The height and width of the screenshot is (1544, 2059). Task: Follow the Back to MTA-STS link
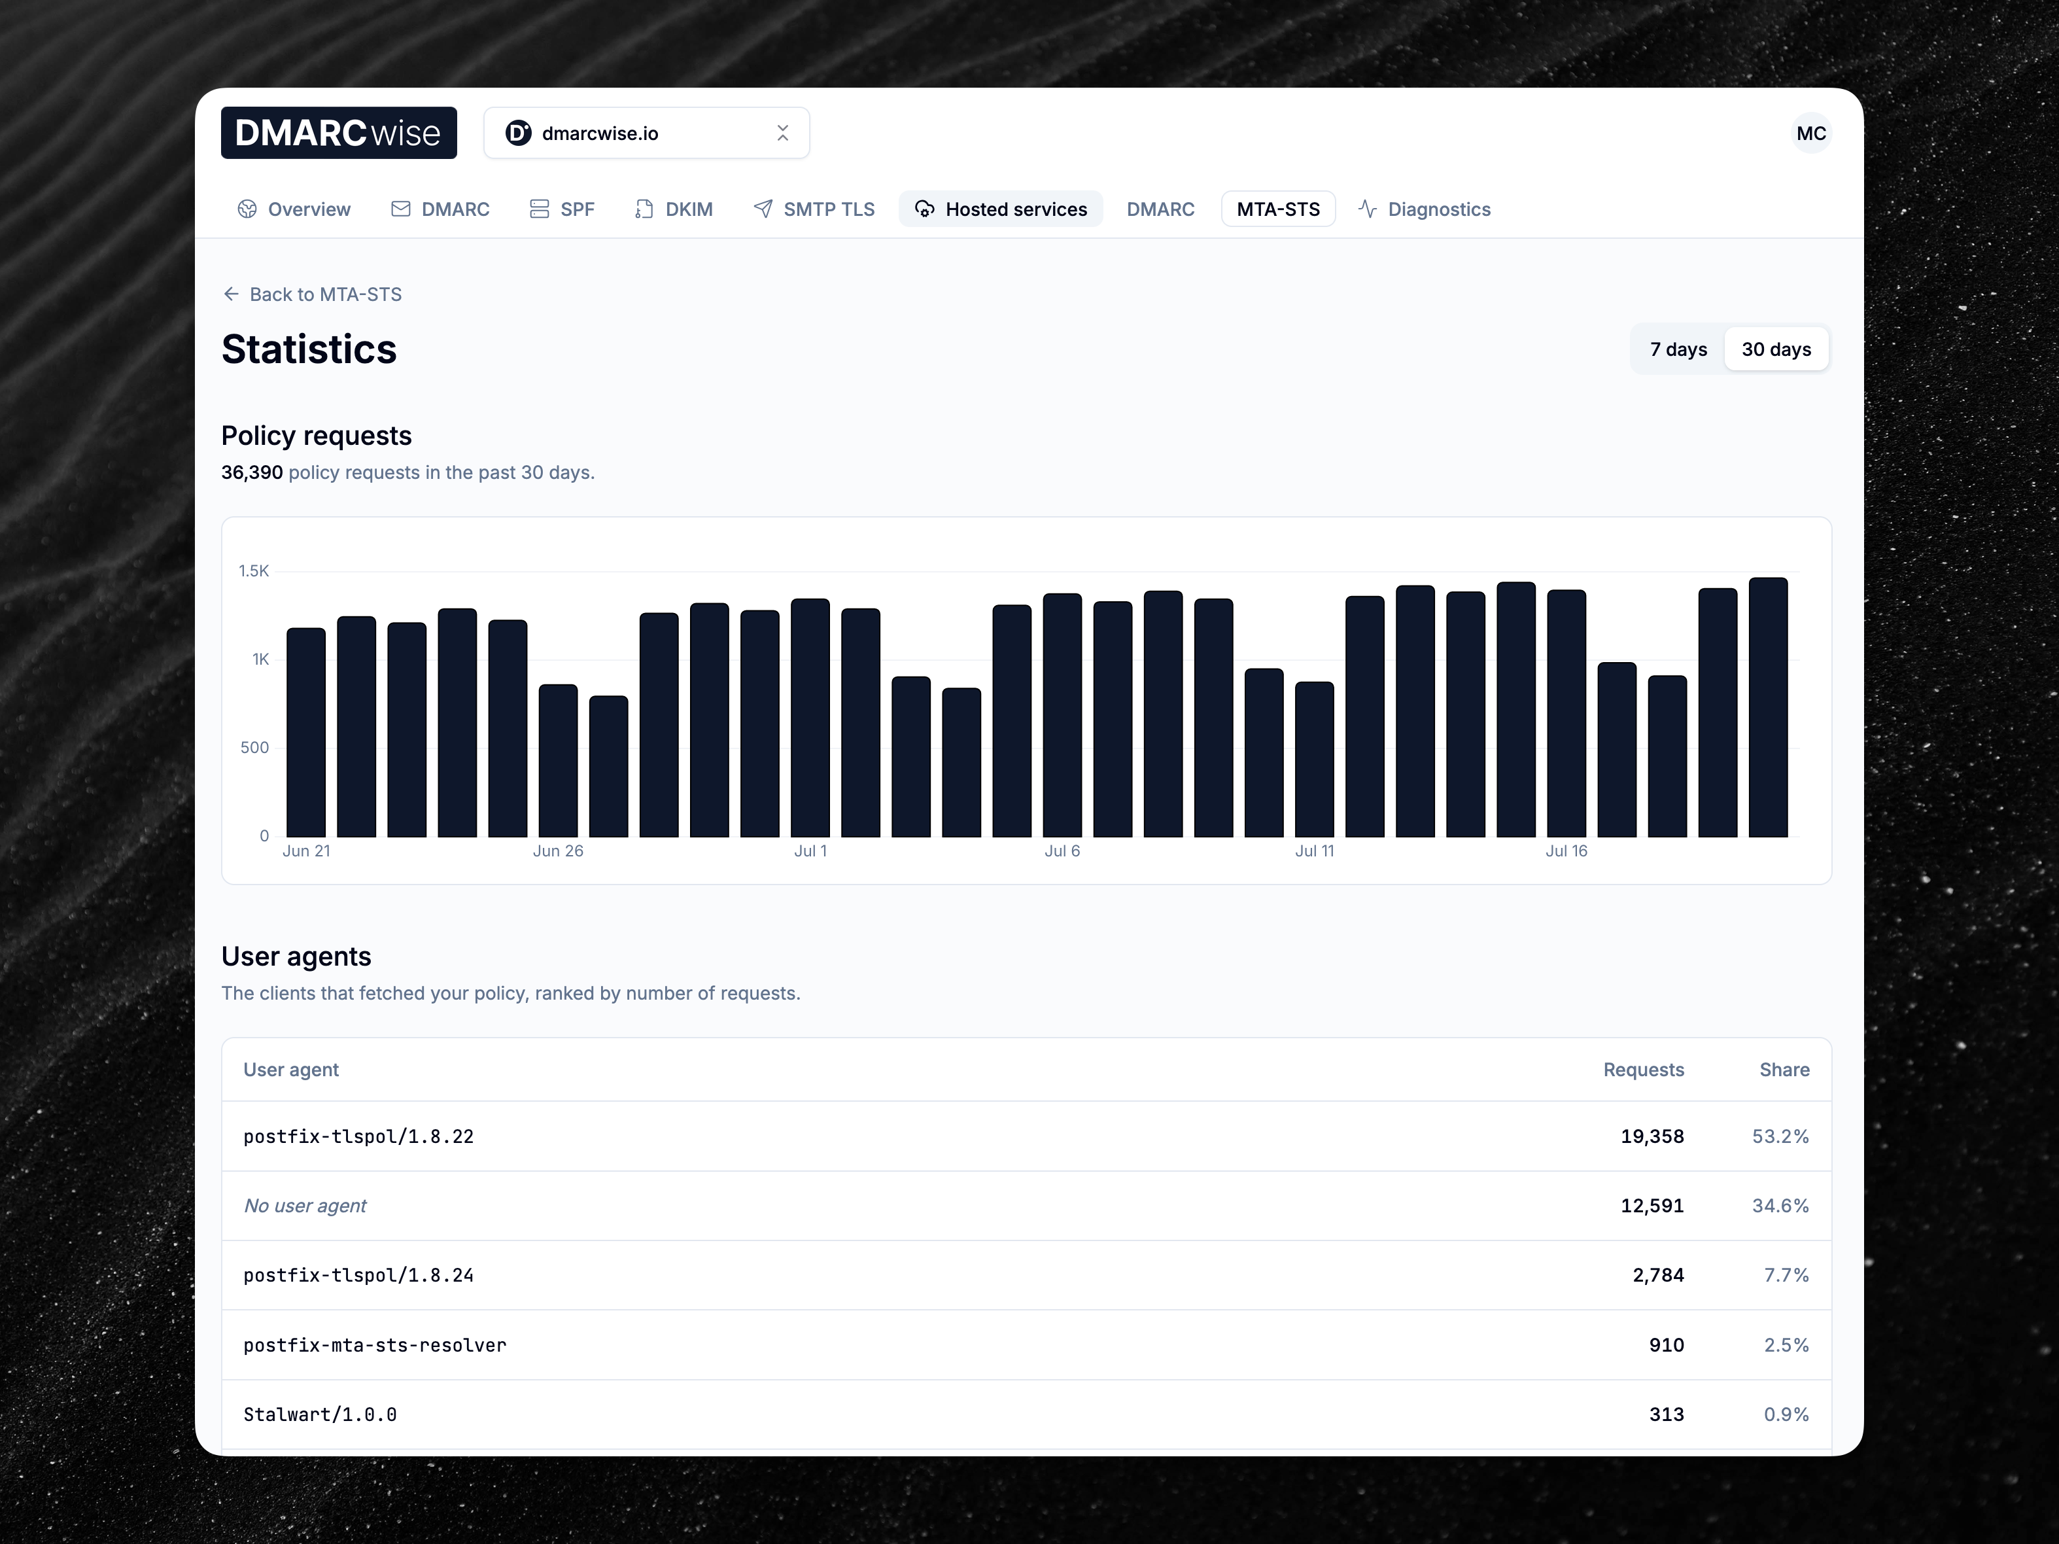point(313,294)
